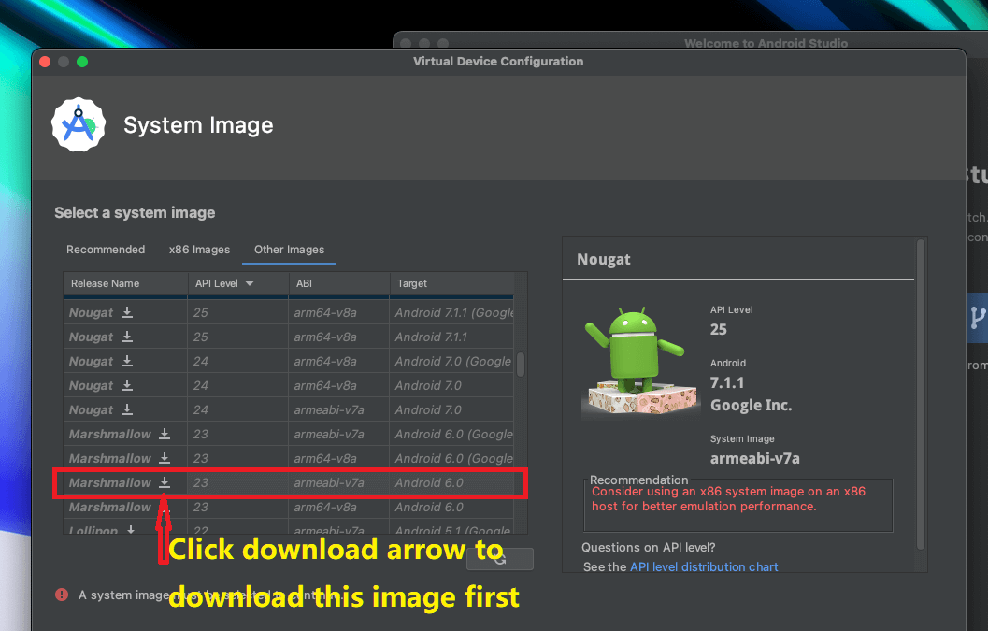Select the "Android 7.0 (Google" target cell

coord(453,361)
